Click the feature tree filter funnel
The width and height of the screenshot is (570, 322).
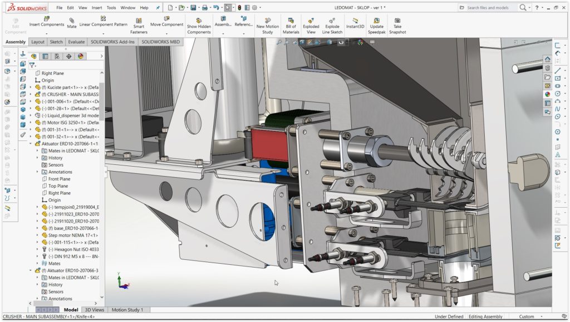pyautogui.click(x=32, y=66)
